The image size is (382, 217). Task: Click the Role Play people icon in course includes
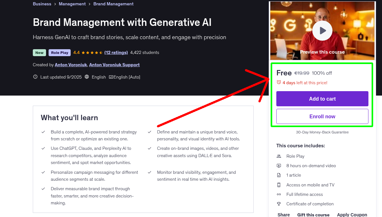coord(279,156)
